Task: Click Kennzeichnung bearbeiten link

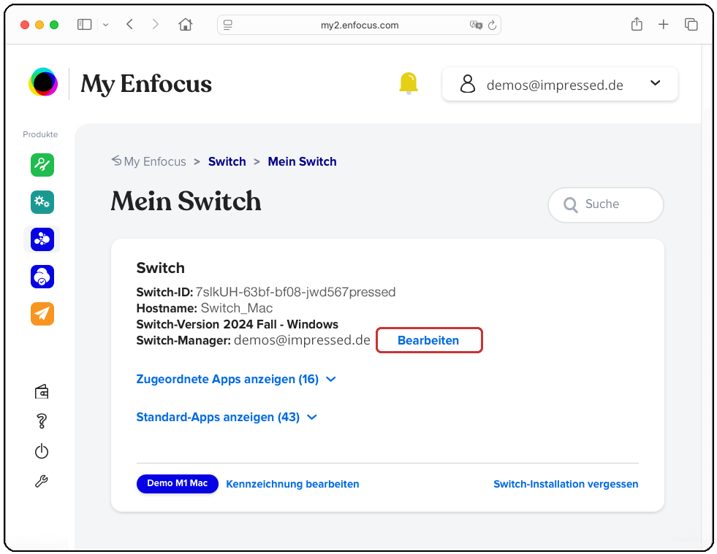Action: (x=292, y=484)
